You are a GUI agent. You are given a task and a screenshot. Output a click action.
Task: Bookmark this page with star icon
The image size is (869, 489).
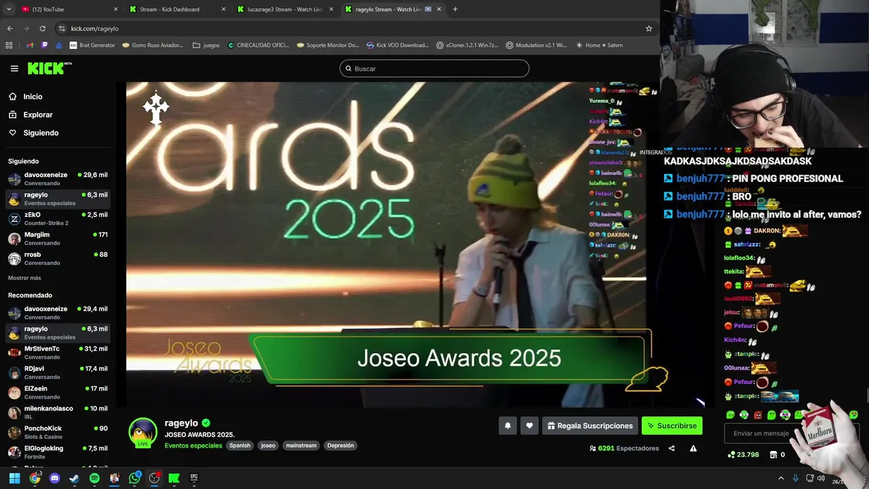click(648, 29)
